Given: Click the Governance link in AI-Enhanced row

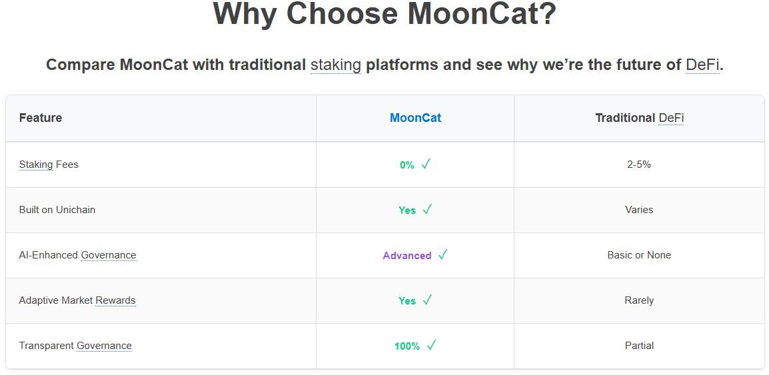Looking at the screenshot, I should [109, 255].
